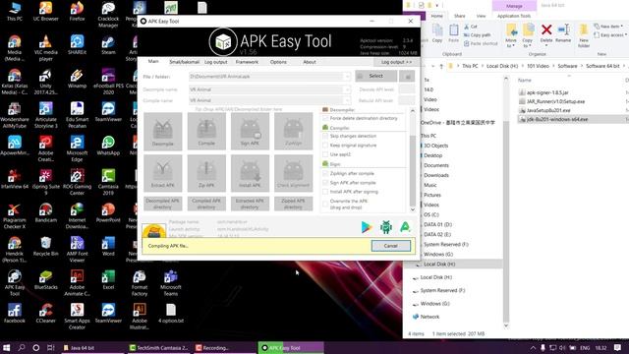The height and width of the screenshot is (354, 629).
Task: Open the Google Play store icon
Action: click(x=367, y=227)
